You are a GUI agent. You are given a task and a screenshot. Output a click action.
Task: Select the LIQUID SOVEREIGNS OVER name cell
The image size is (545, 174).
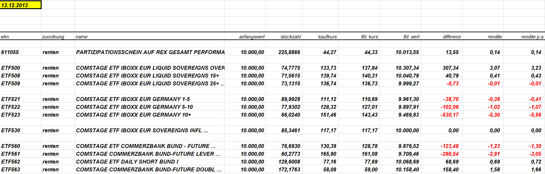pyautogui.click(x=150, y=67)
